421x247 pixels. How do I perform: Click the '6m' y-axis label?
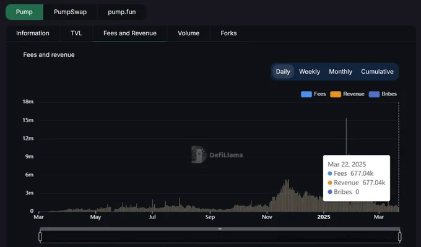point(29,175)
